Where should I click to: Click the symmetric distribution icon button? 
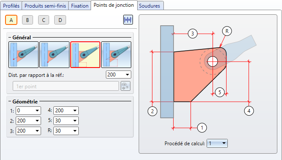tap(128, 20)
